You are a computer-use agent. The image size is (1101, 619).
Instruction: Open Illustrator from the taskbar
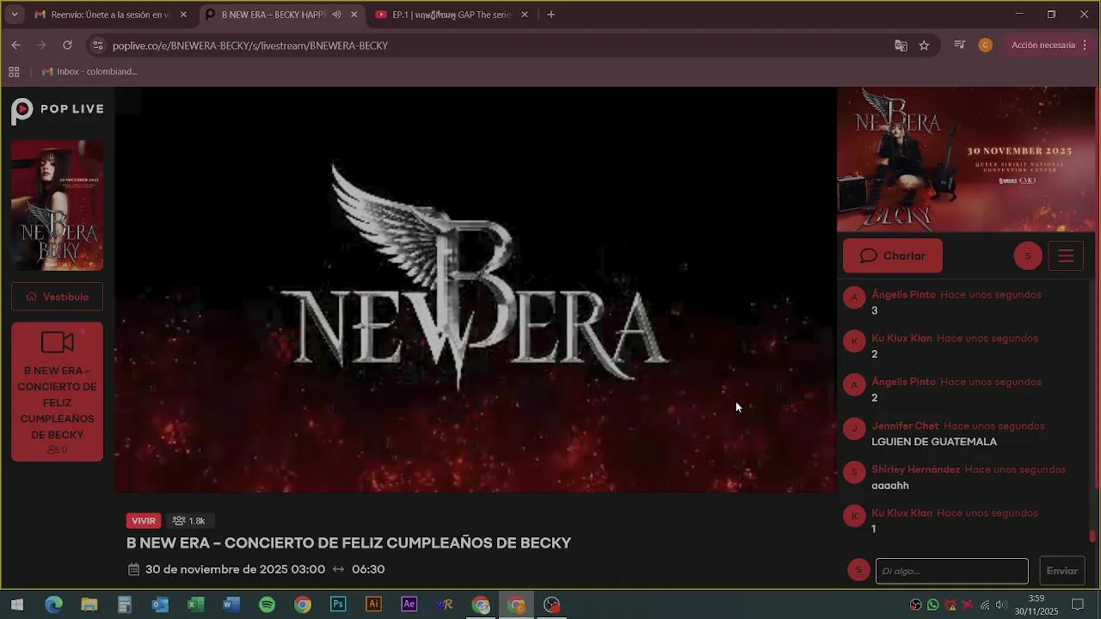click(373, 605)
